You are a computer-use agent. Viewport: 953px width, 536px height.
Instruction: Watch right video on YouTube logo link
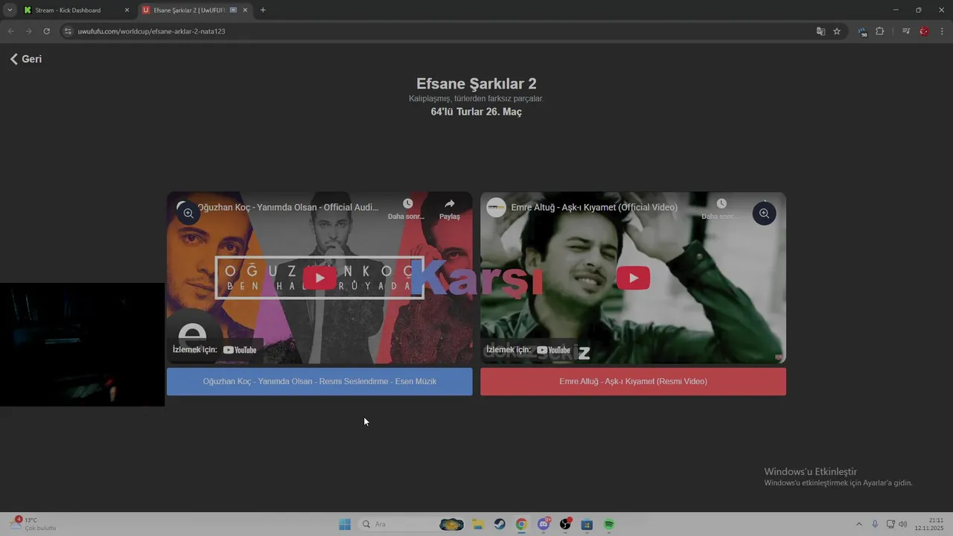click(553, 350)
